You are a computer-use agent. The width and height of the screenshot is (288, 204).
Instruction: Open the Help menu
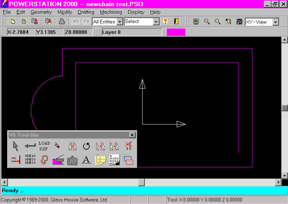point(155,12)
